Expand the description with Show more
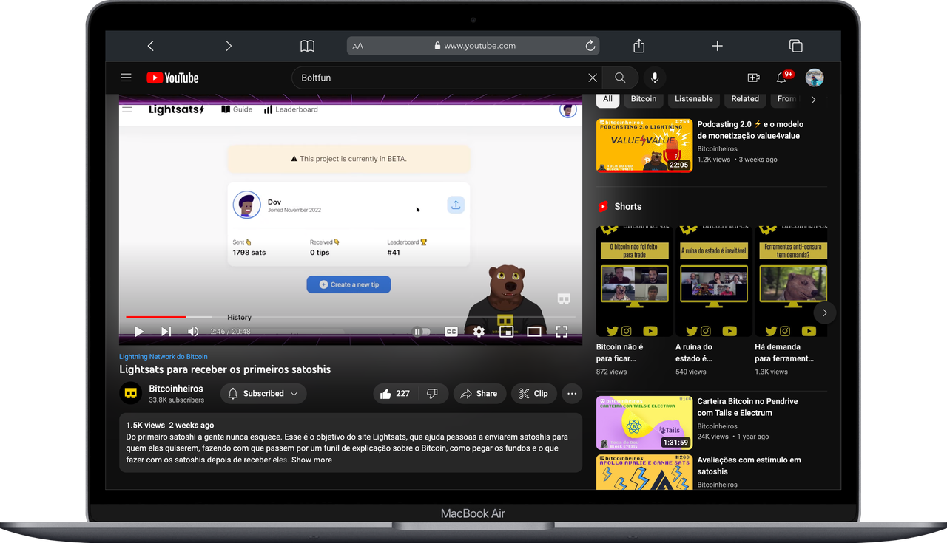947x543 pixels. point(311,460)
